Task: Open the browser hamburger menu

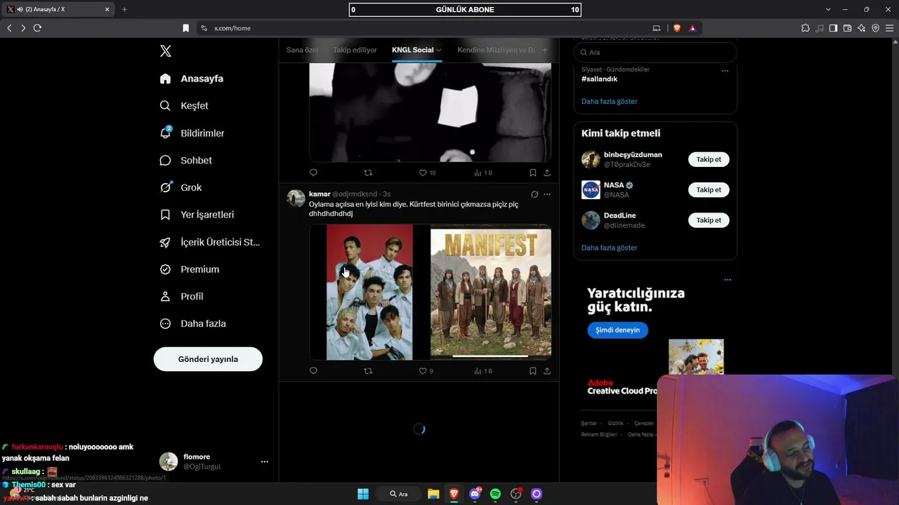Action: [889, 28]
